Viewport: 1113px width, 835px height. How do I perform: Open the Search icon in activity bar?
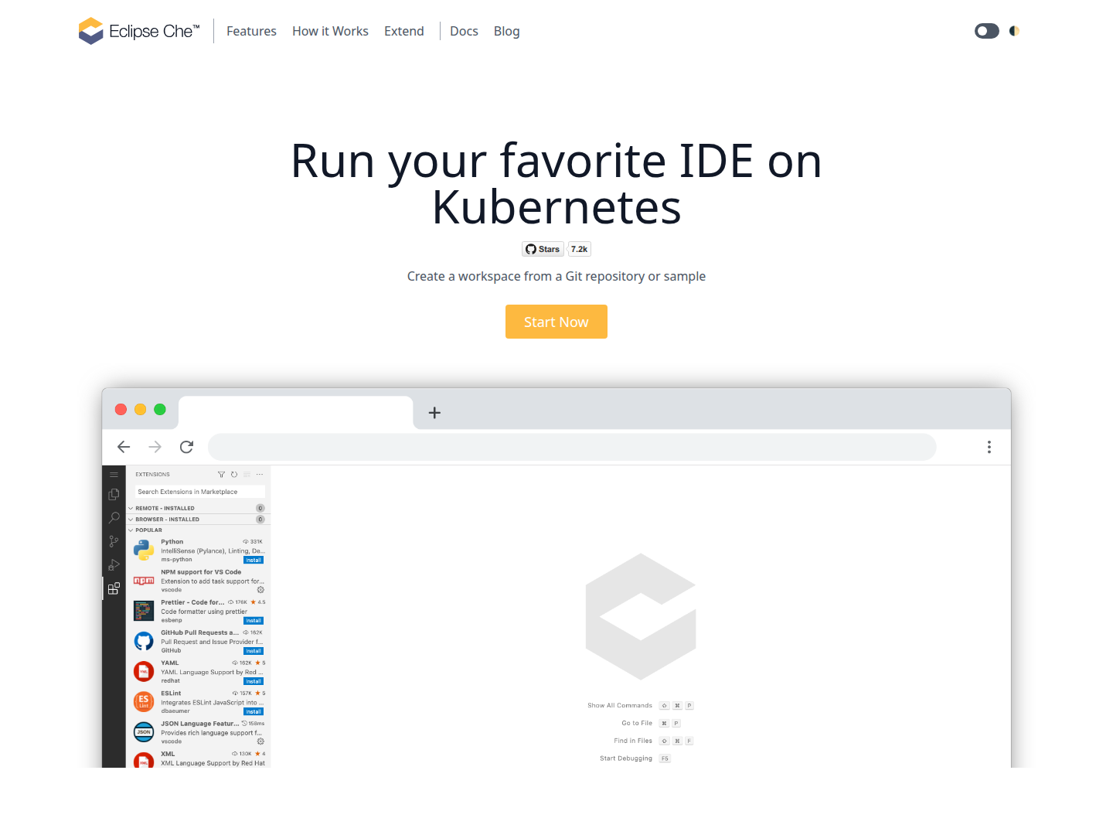[114, 517]
